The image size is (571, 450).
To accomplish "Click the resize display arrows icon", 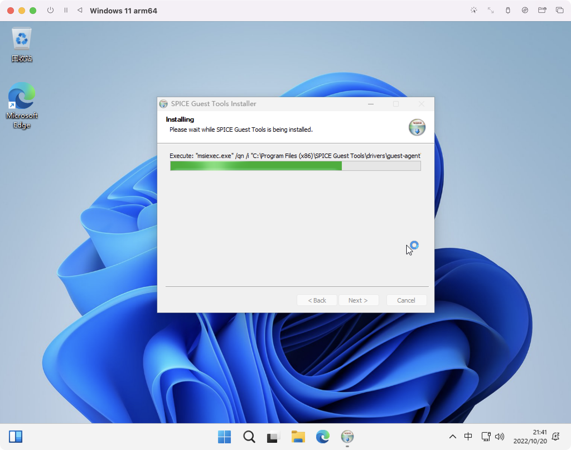I will click(491, 10).
